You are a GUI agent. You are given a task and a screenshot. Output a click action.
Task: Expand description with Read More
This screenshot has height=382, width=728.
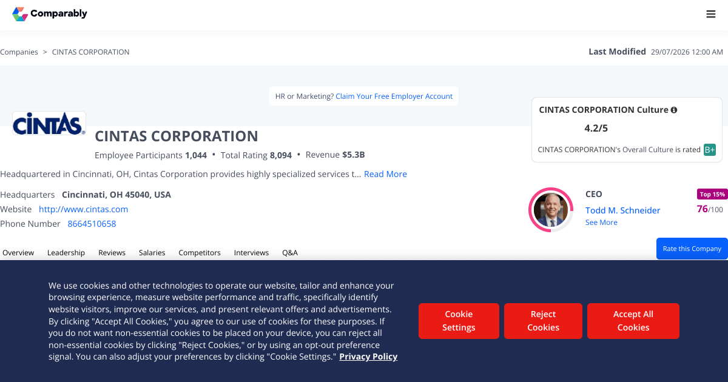click(385, 174)
